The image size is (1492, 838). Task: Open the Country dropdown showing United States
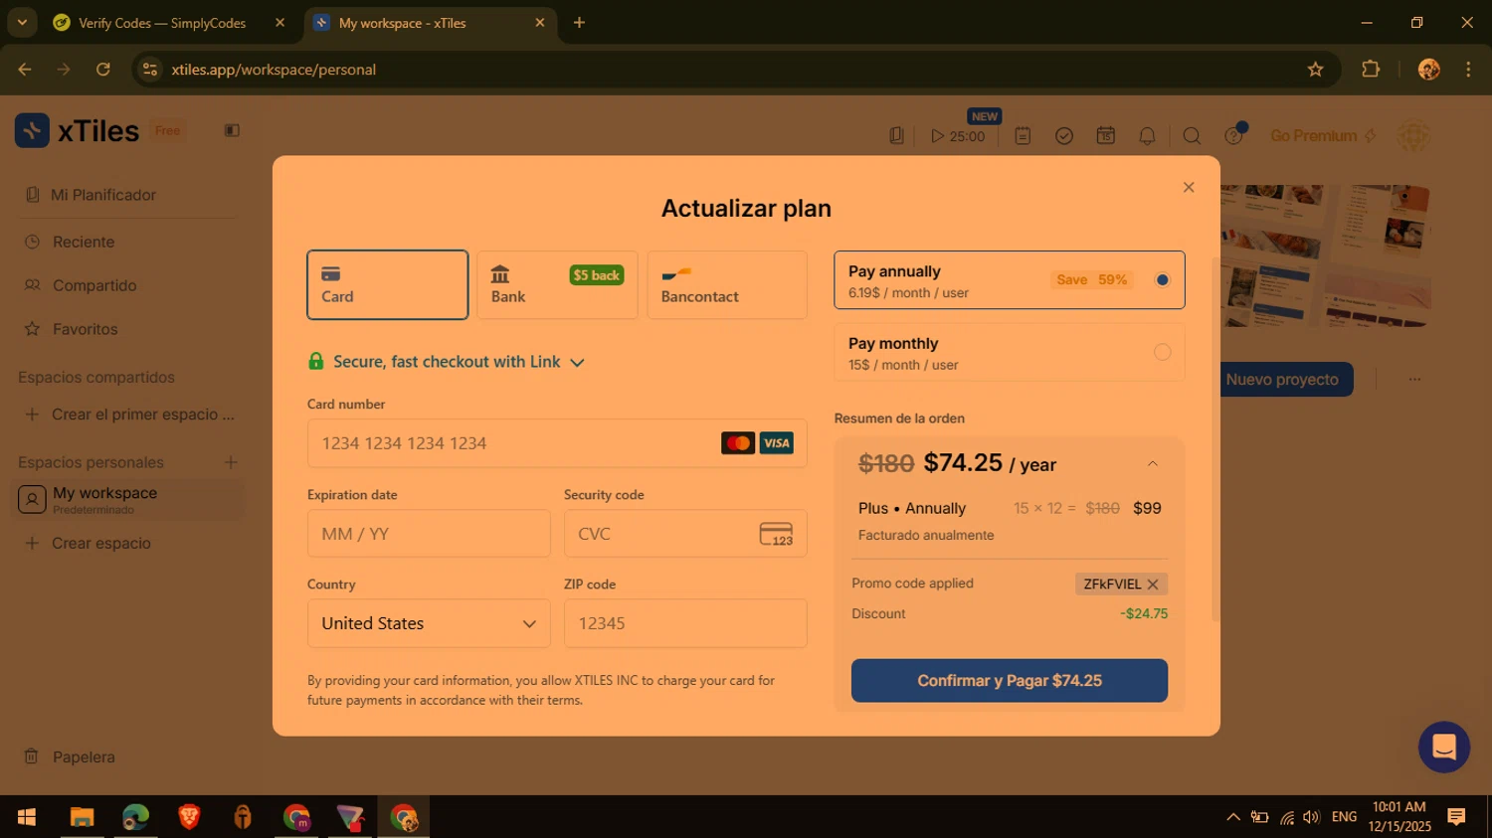tap(429, 623)
